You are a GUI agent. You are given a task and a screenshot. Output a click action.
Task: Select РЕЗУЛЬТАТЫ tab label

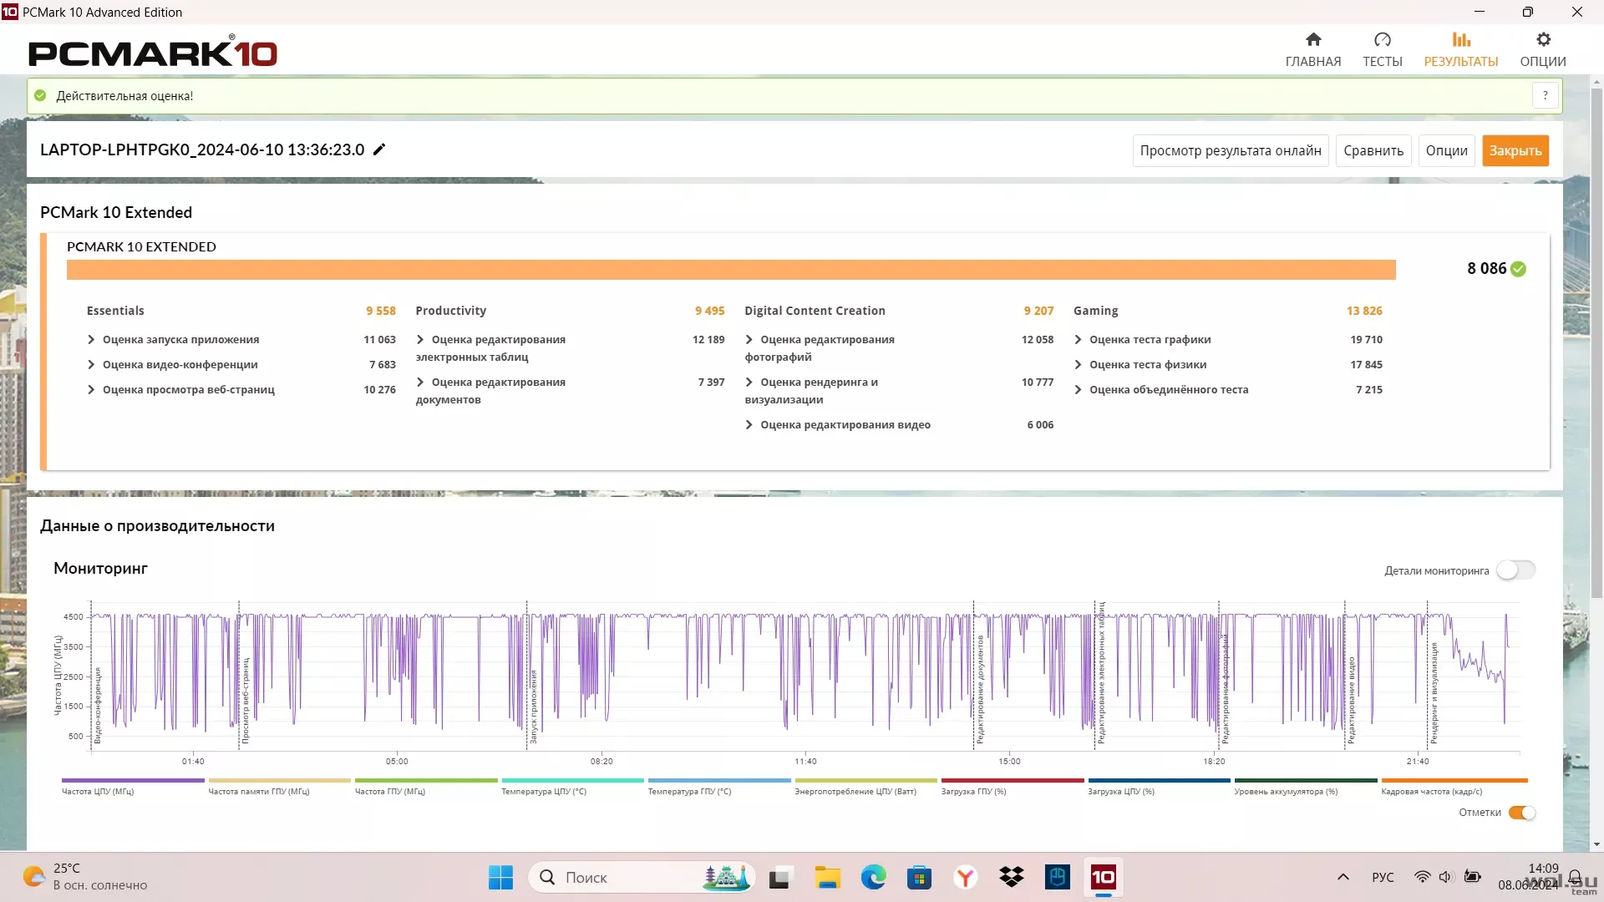(1461, 62)
